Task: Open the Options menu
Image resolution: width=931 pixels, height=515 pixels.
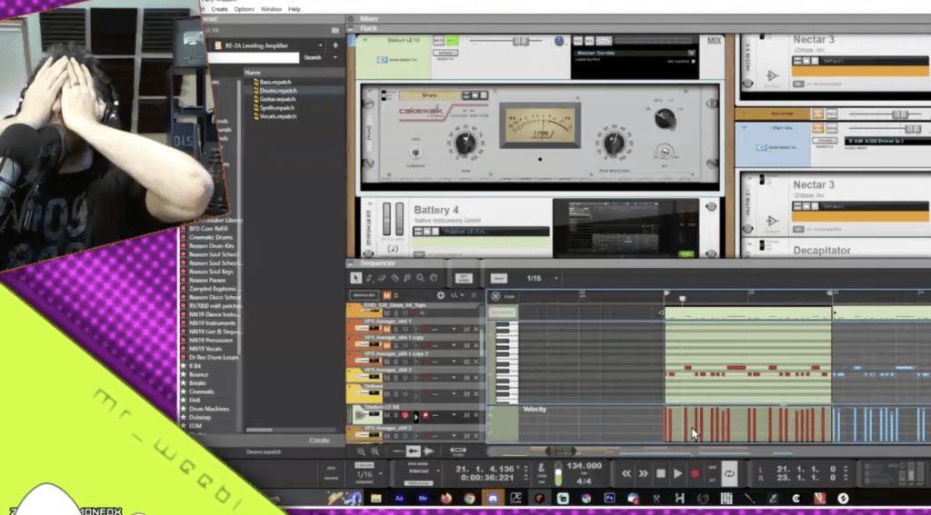Action: (244, 9)
